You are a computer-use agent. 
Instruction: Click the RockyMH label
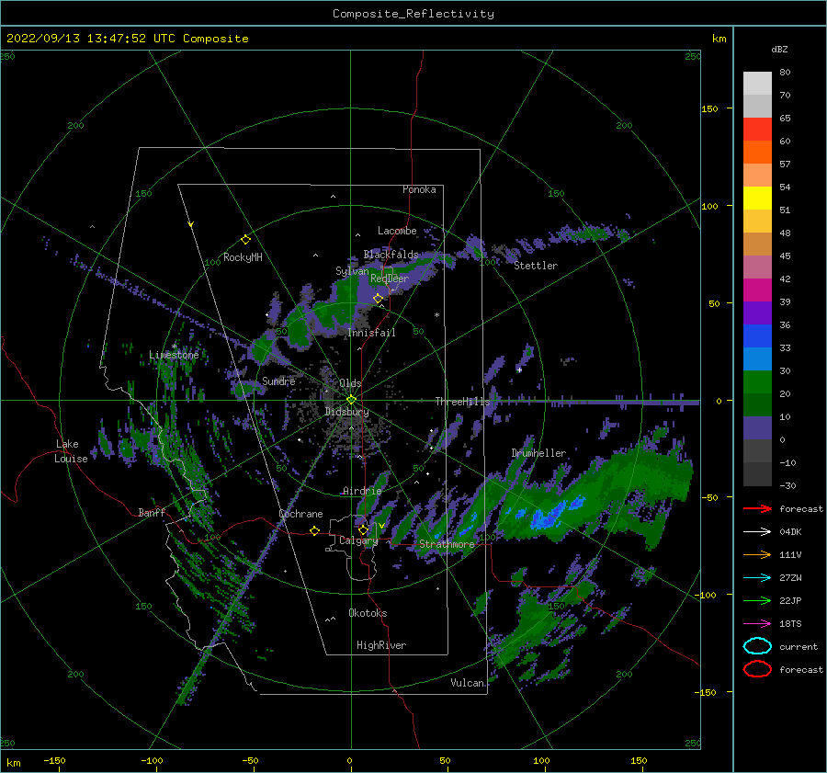pos(243,257)
